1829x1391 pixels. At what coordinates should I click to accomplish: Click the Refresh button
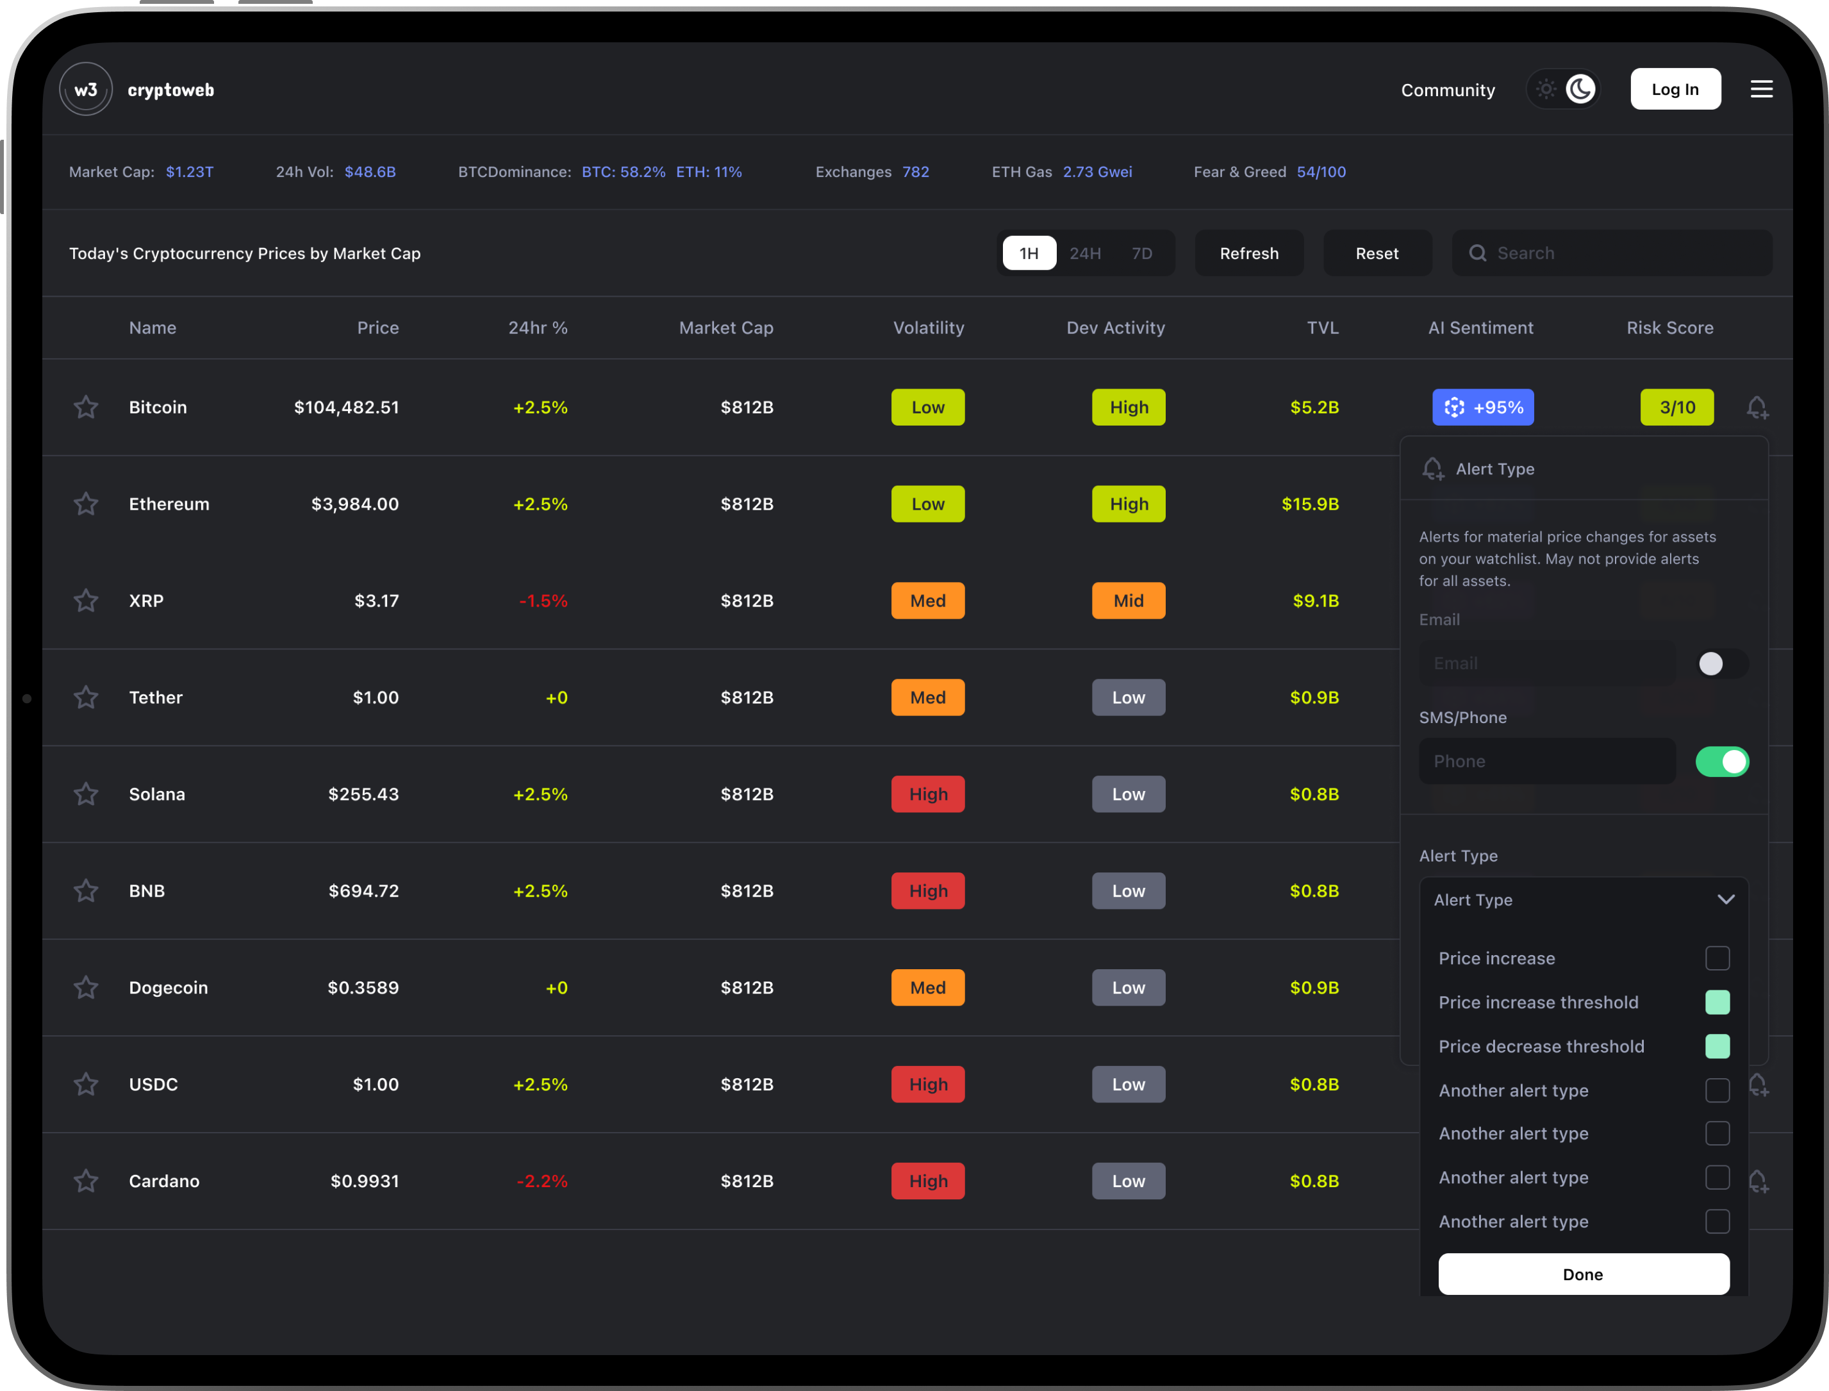tap(1248, 253)
